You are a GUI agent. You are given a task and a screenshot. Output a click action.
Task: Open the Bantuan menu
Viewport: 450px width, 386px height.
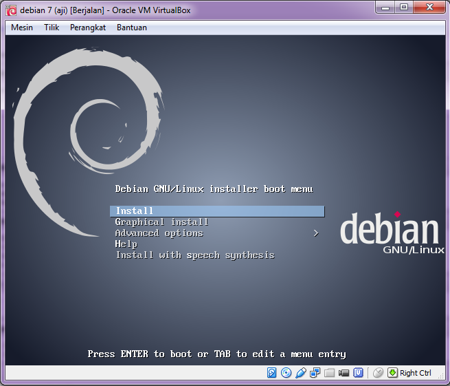pyautogui.click(x=132, y=28)
